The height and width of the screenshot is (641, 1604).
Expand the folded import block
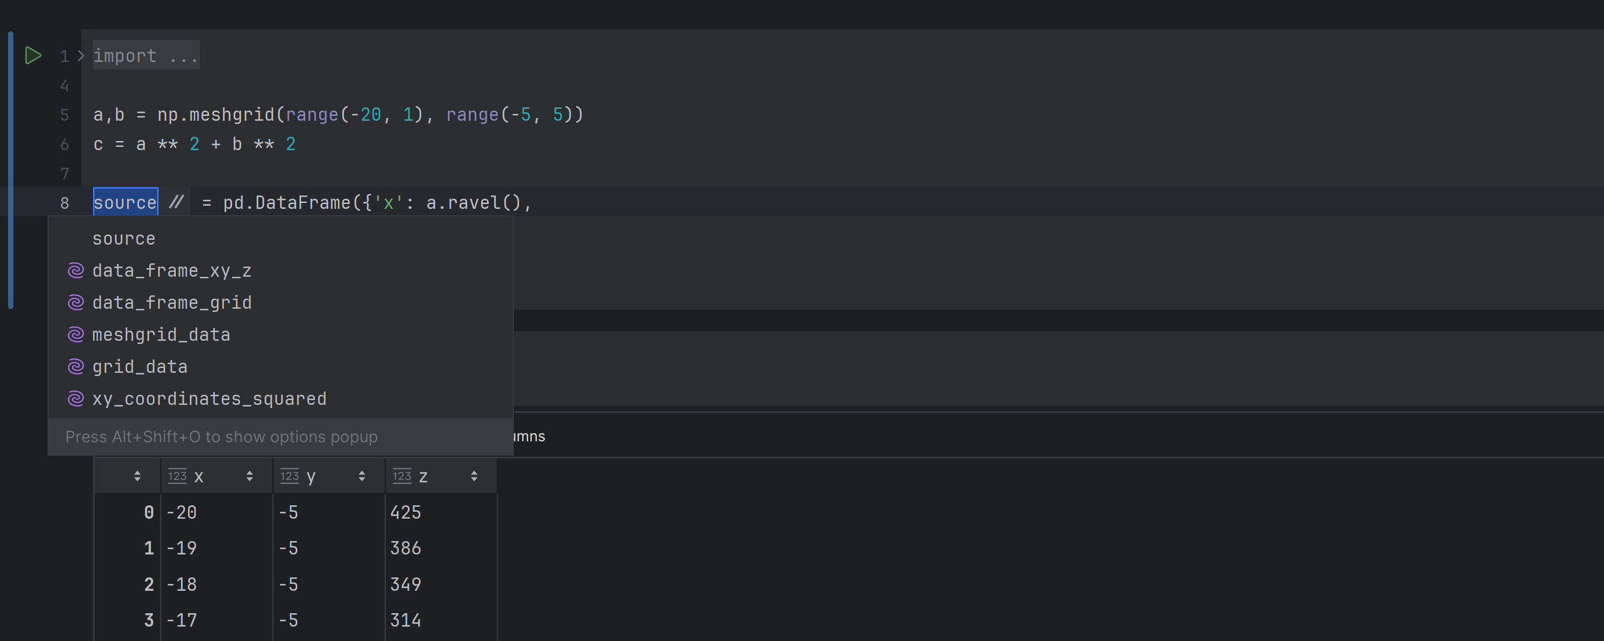pos(81,56)
